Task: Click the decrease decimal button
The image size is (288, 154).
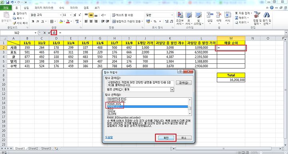Action: 171,22
